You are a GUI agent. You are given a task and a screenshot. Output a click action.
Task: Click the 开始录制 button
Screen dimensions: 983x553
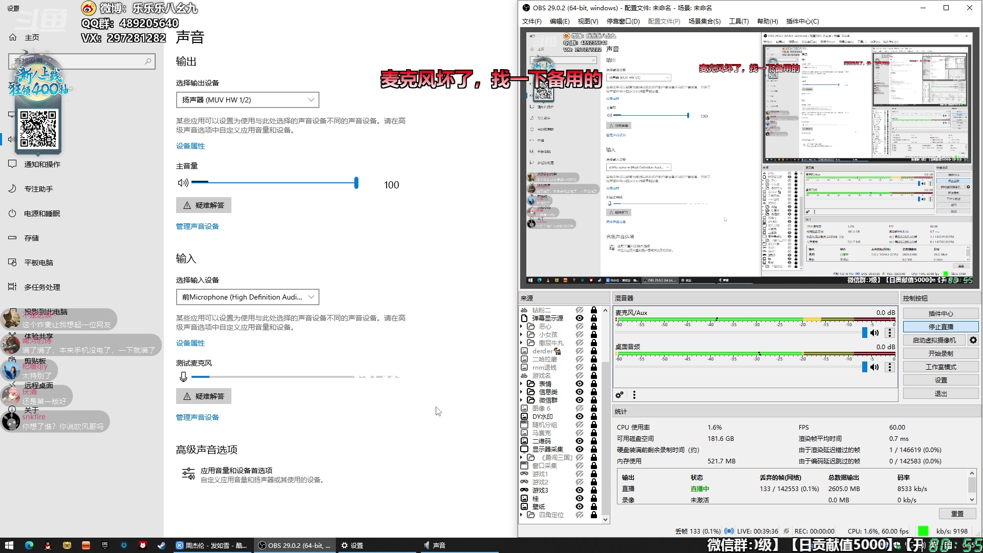[941, 353]
